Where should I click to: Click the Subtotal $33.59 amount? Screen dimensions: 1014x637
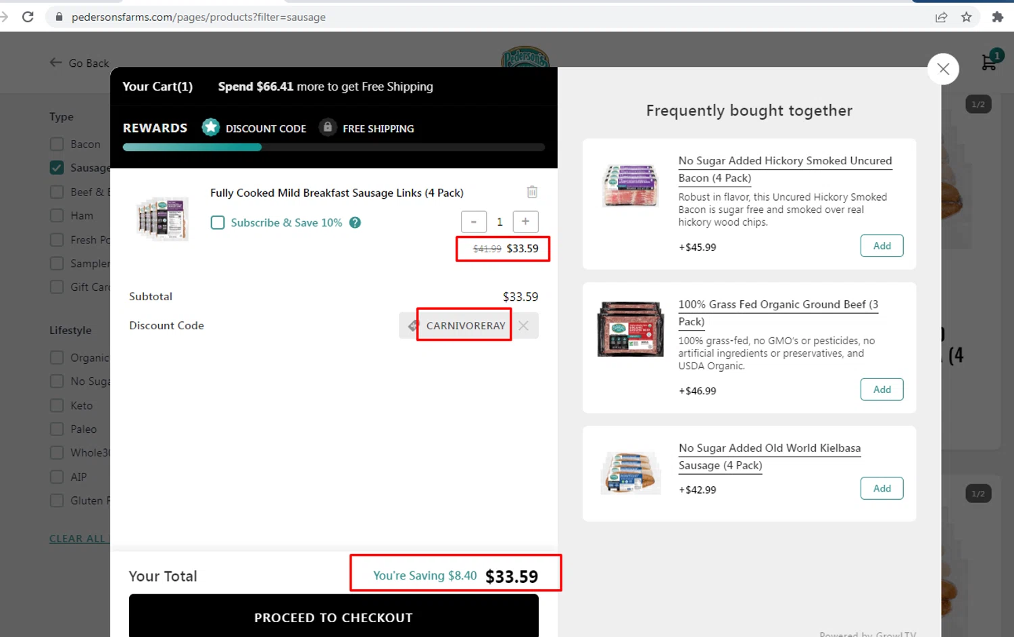click(521, 296)
